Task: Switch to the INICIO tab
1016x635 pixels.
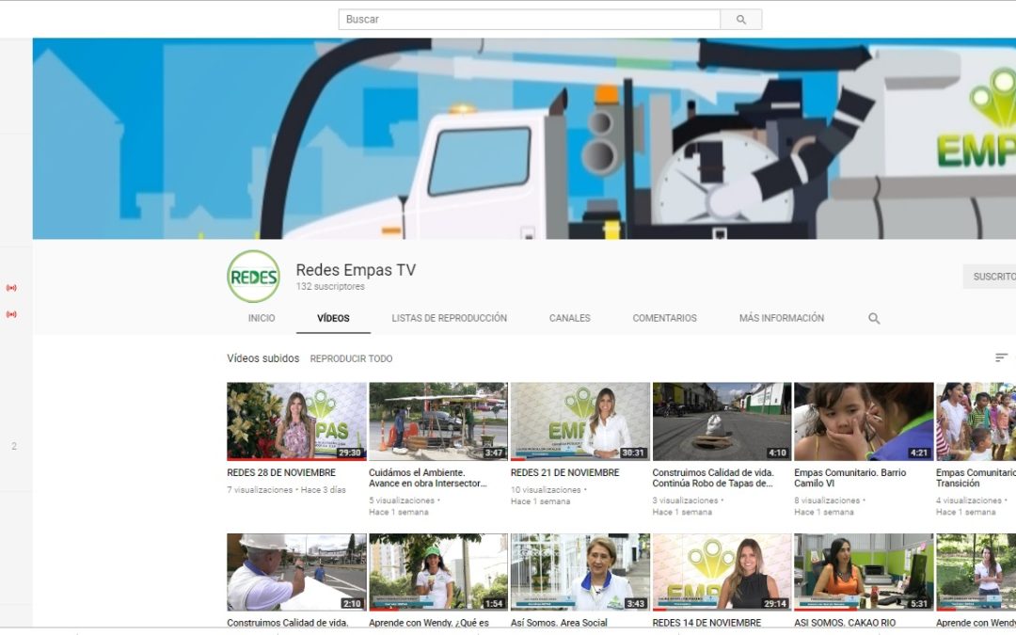Action: coord(262,318)
